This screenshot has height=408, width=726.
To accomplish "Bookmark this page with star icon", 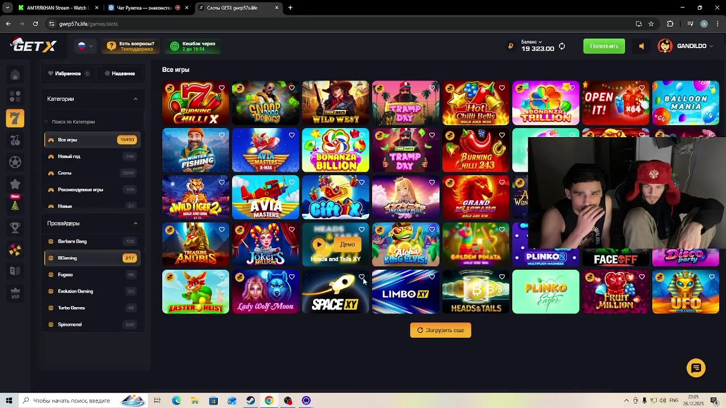I will point(651,24).
